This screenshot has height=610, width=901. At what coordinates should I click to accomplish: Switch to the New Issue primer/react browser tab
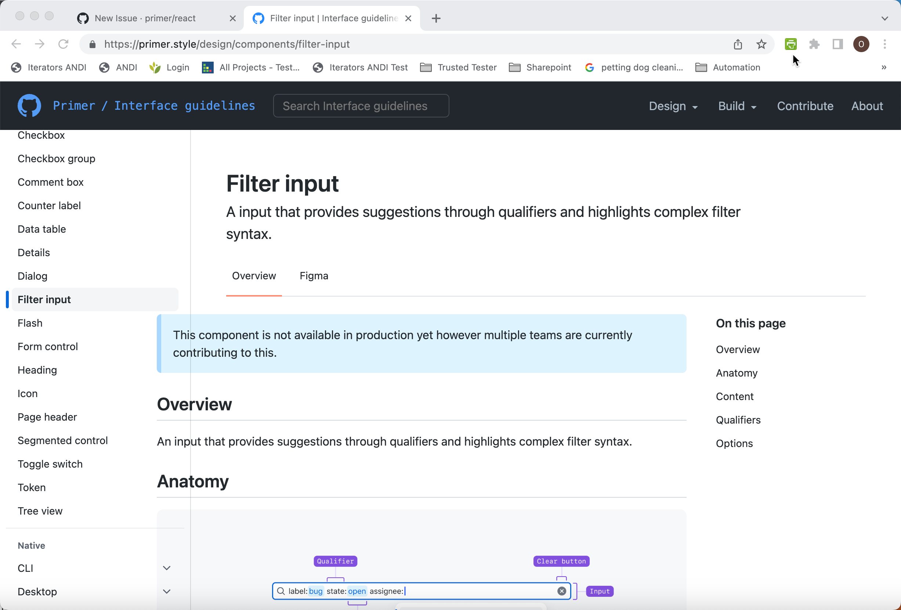click(x=145, y=18)
